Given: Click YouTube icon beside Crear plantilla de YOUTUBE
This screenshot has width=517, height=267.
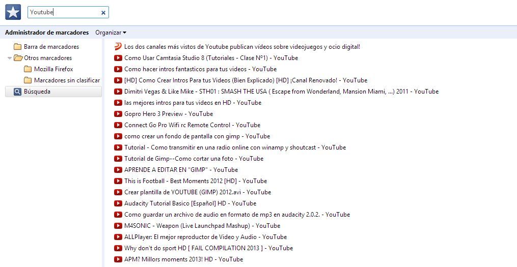Looking at the screenshot, I should tap(118, 192).
